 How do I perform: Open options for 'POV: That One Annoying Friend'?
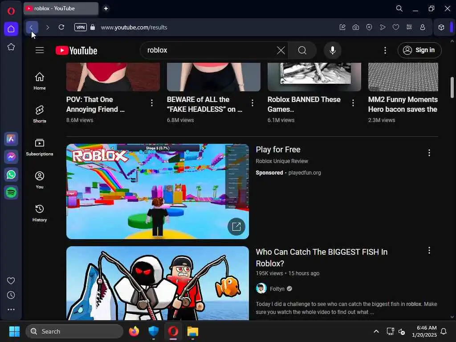click(x=152, y=103)
